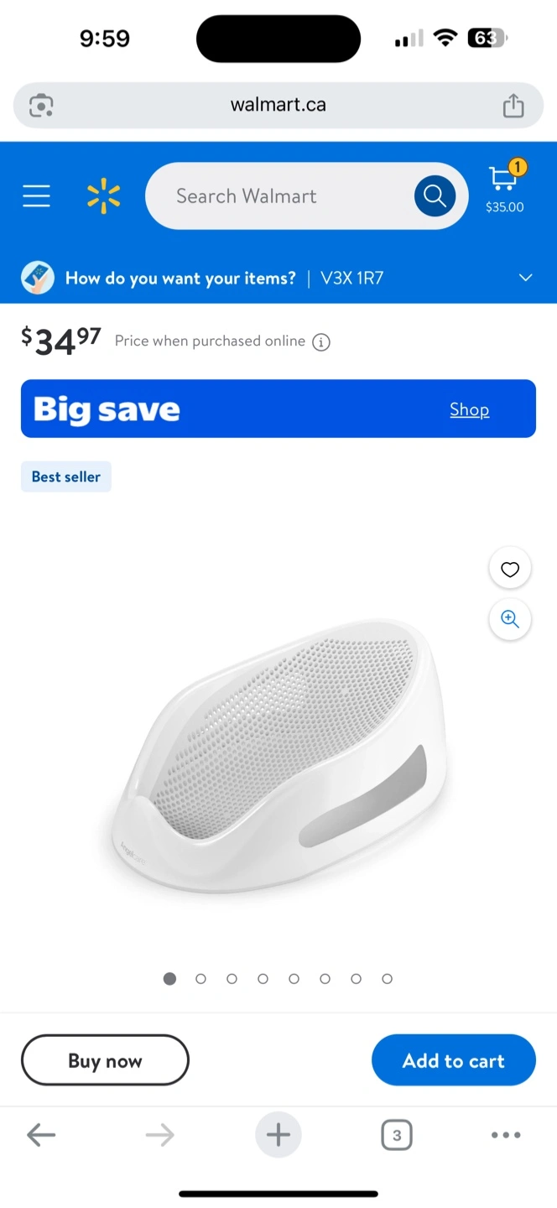Open a new tab with plus button
Image resolution: width=557 pixels, height=1208 pixels.
[x=278, y=1136]
